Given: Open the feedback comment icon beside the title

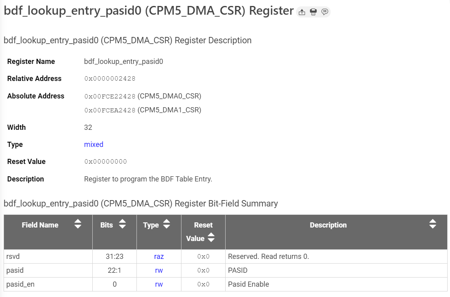Looking at the screenshot, I should pyautogui.click(x=325, y=12).
